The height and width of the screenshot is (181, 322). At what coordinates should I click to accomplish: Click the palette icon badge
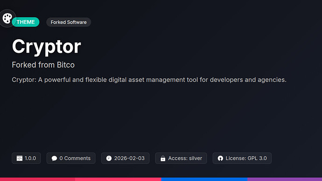click(x=7, y=18)
